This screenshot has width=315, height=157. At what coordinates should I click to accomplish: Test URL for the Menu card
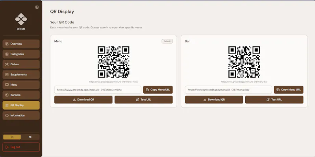[x=144, y=100]
